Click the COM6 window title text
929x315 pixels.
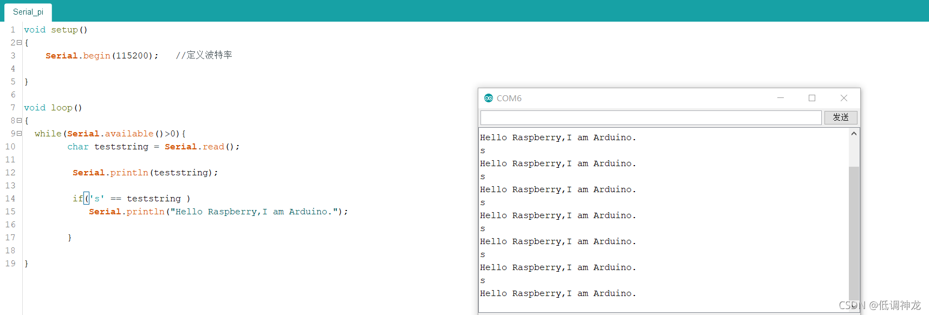pyautogui.click(x=509, y=98)
